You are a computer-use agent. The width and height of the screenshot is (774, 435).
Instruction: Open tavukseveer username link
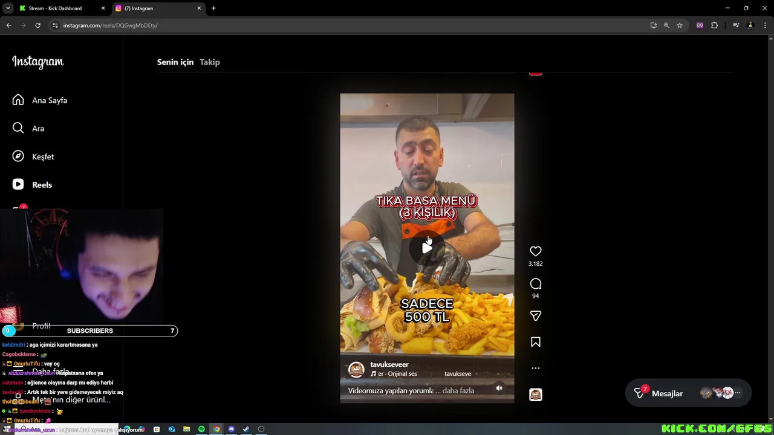tap(389, 365)
